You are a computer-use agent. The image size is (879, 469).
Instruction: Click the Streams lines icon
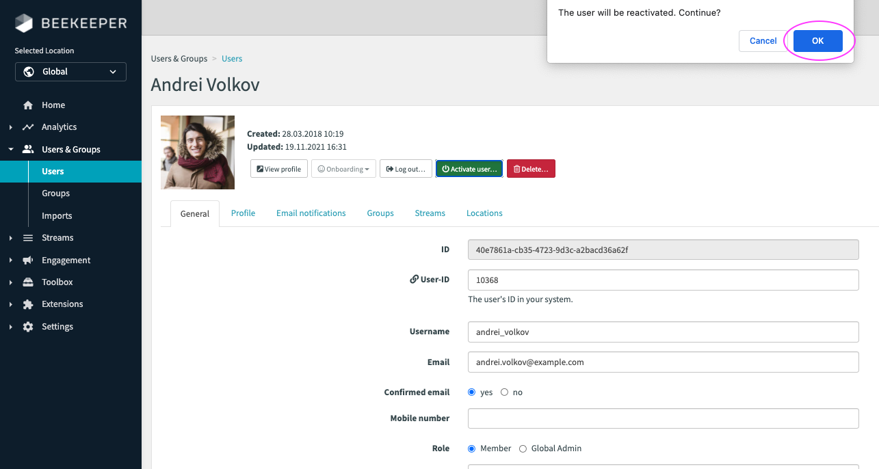[x=28, y=238]
